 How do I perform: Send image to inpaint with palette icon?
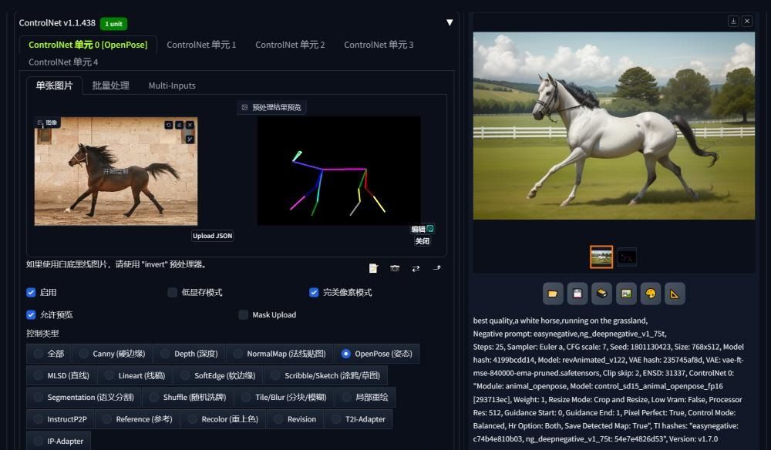point(650,294)
